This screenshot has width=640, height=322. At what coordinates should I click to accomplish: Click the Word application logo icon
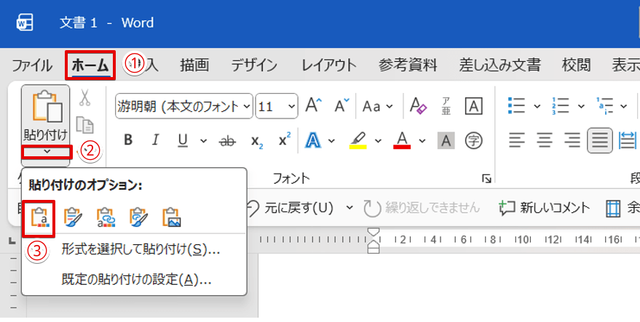(25, 23)
